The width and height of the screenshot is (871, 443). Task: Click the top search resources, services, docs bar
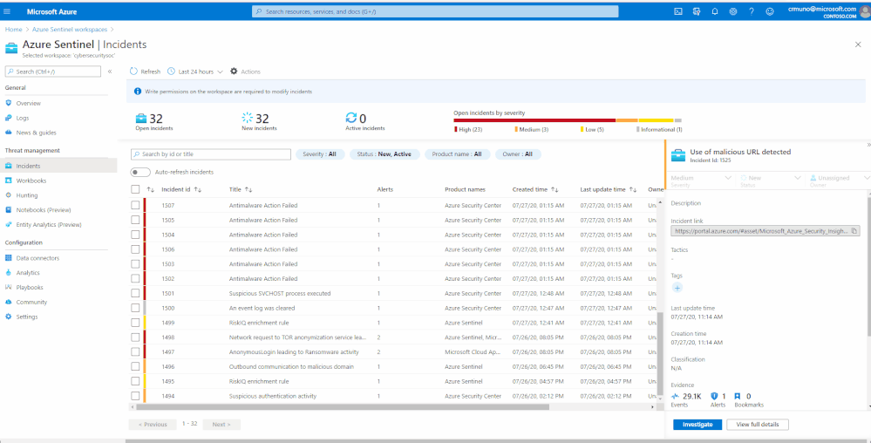[x=435, y=11]
